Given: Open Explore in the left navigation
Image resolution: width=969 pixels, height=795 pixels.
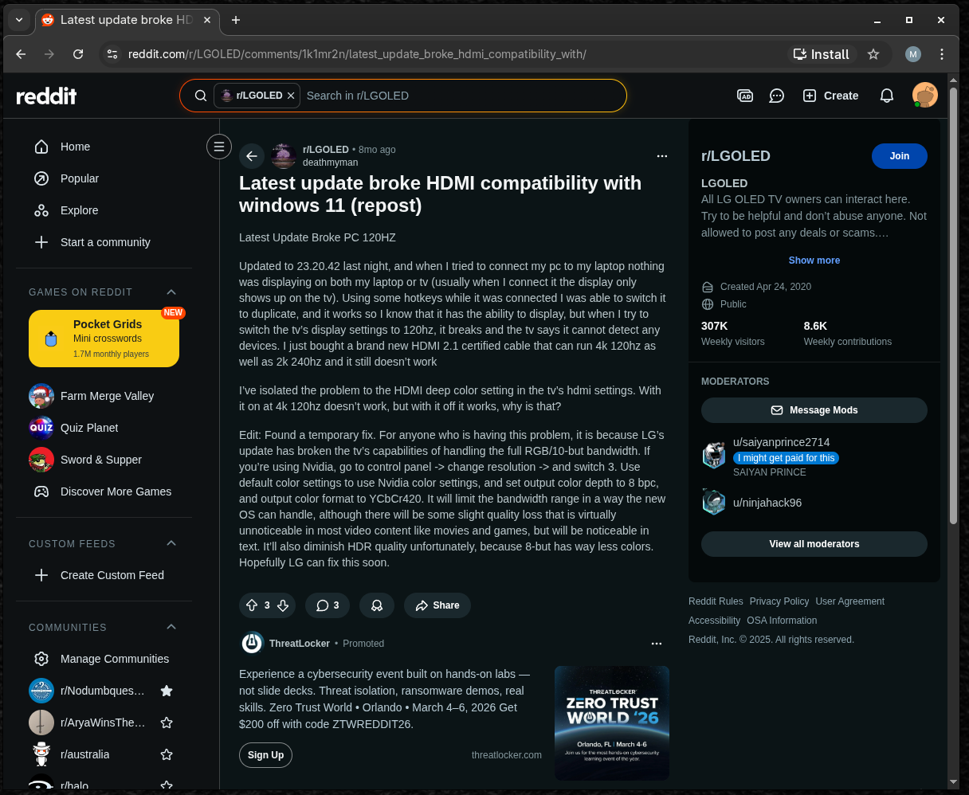Looking at the screenshot, I should click(x=79, y=210).
